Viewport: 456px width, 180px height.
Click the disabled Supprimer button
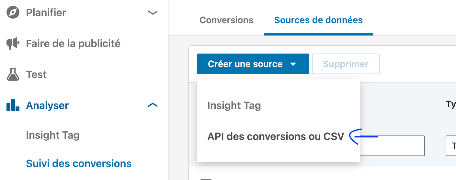tap(346, 64)
